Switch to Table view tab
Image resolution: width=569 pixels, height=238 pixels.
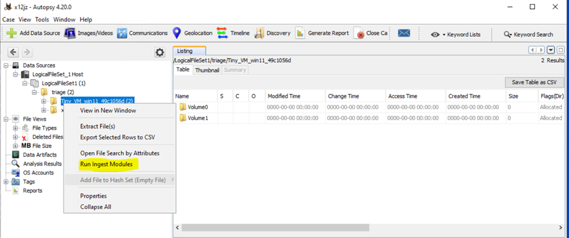183,69
